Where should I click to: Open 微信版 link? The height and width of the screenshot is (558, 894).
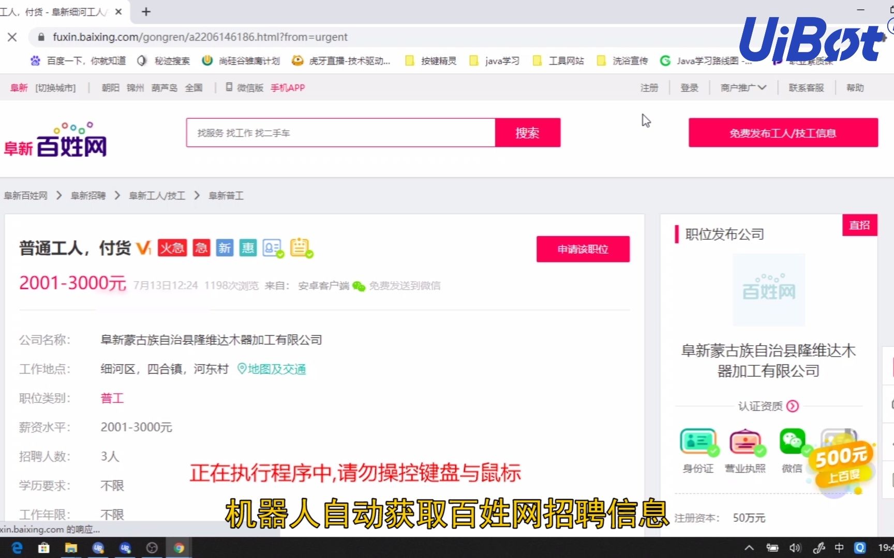(245, 88)
